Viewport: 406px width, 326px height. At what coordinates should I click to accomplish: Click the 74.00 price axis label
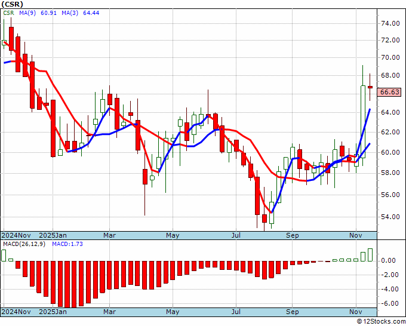click(x=390, y=23)
